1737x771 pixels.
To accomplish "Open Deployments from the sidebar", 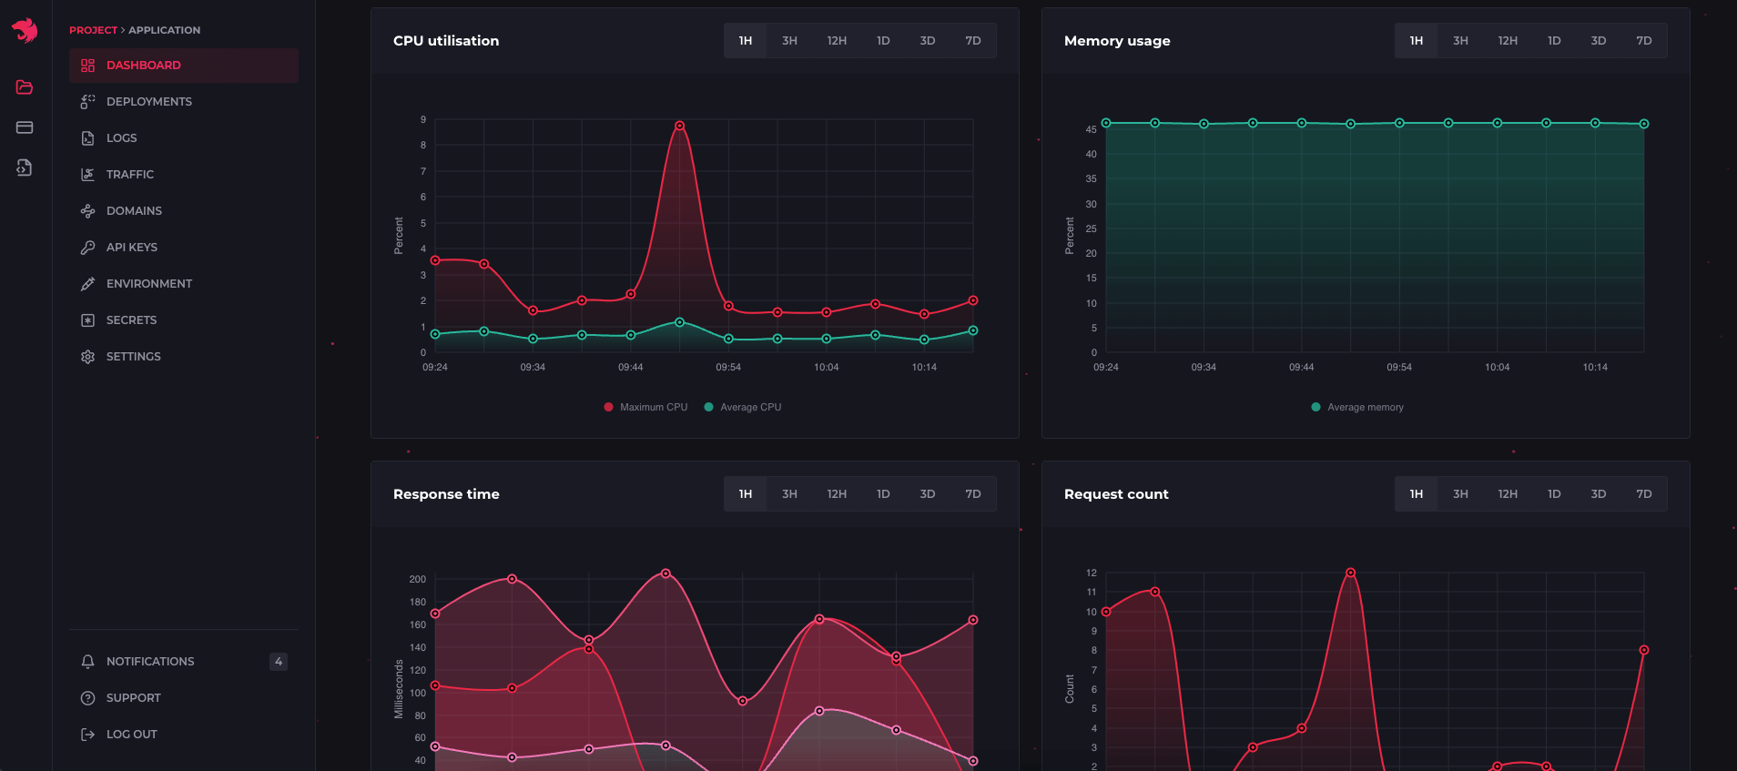I will coord(148,102).
